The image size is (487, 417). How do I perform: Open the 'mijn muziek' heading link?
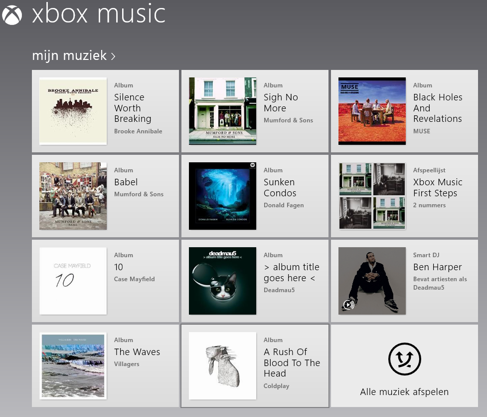coord(69,55)
